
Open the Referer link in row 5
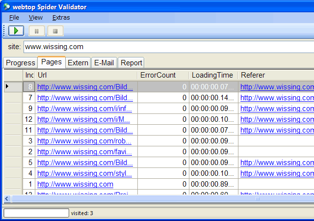point(277,163)
